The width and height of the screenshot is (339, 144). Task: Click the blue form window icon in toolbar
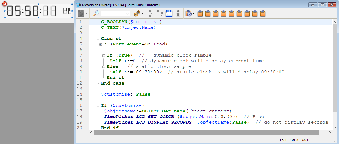point(169,13)
